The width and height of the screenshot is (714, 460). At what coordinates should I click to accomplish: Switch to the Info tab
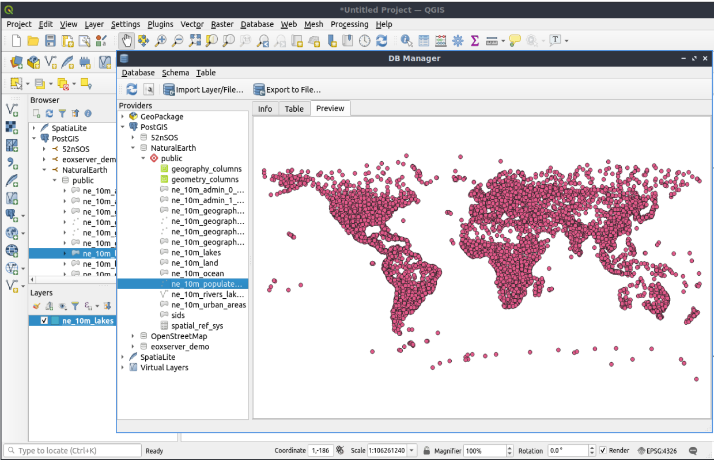point(265,108)
